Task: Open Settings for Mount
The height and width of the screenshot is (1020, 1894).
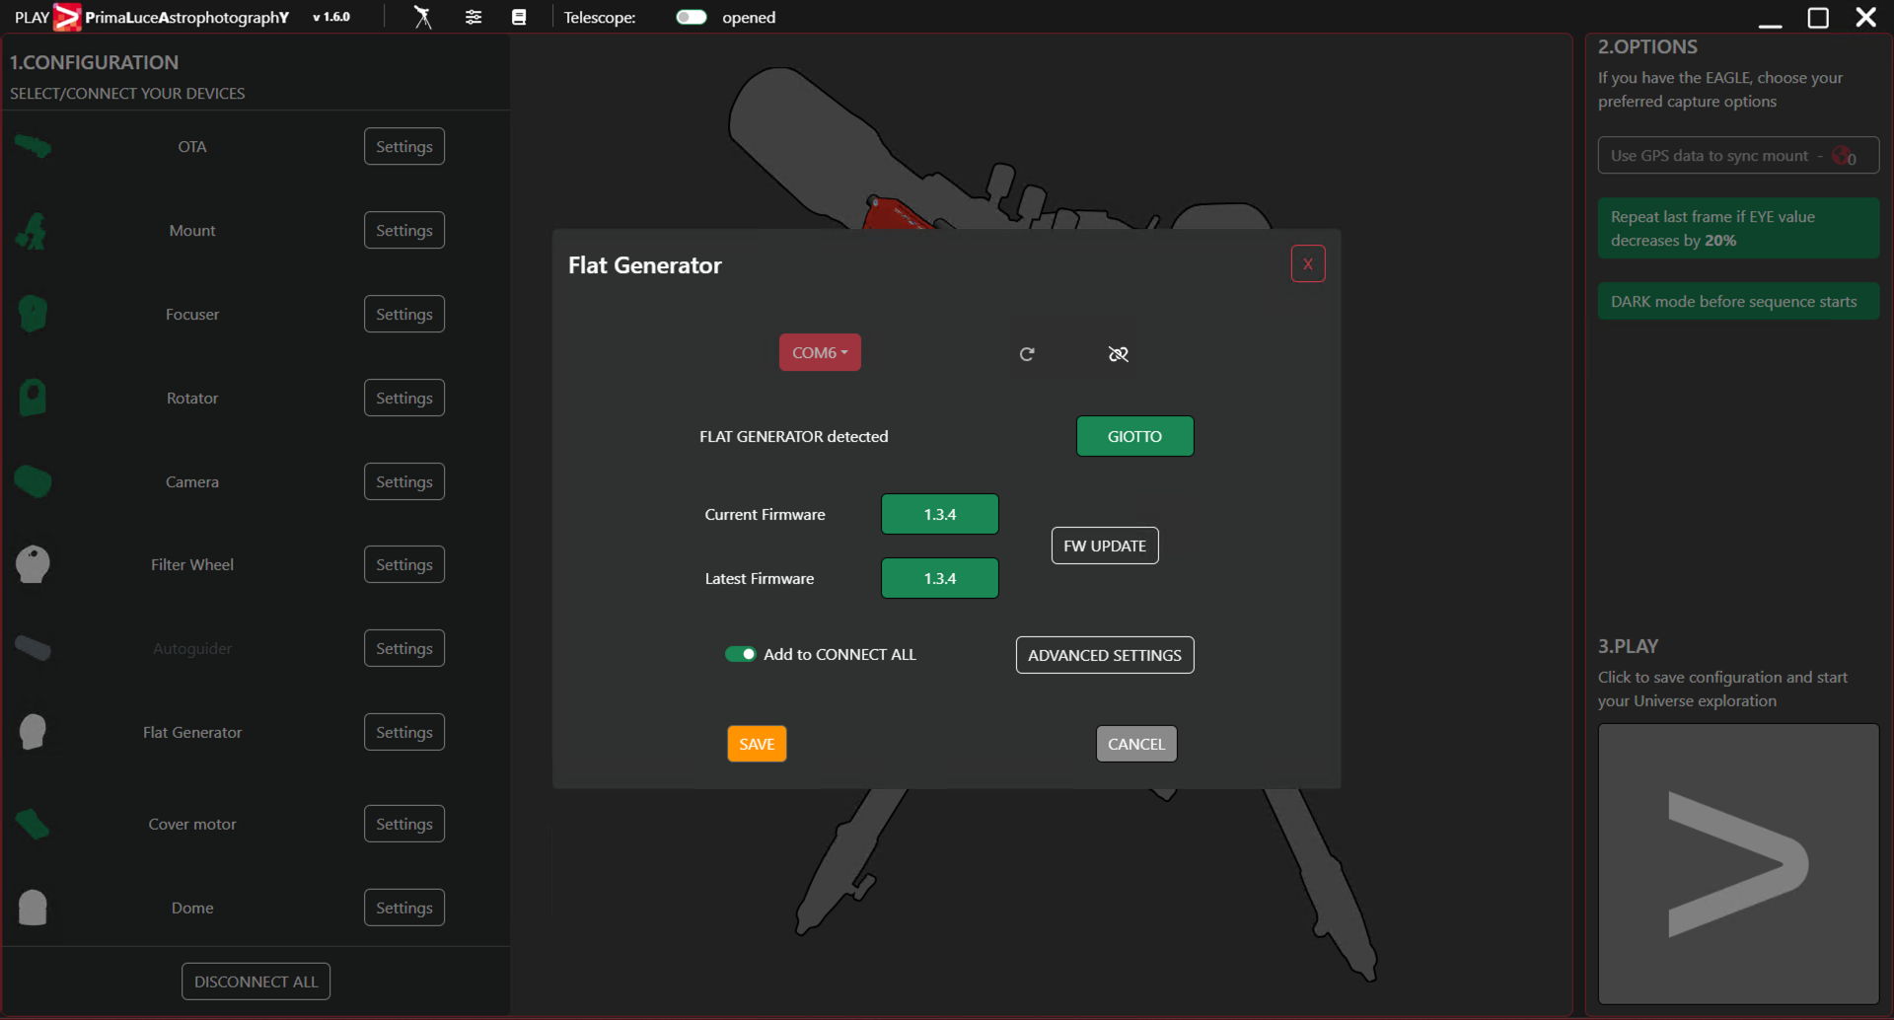Action: click(404, 231)
